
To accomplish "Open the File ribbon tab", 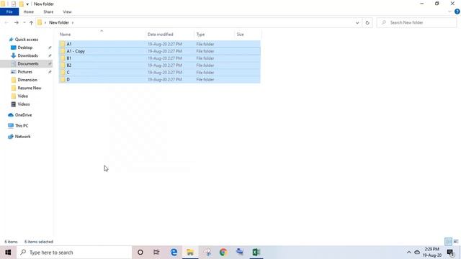I will point(9,12).
